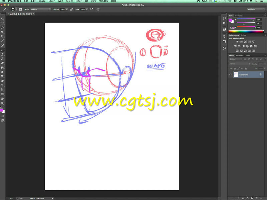Toggle pressure for size button

point(98,9)
